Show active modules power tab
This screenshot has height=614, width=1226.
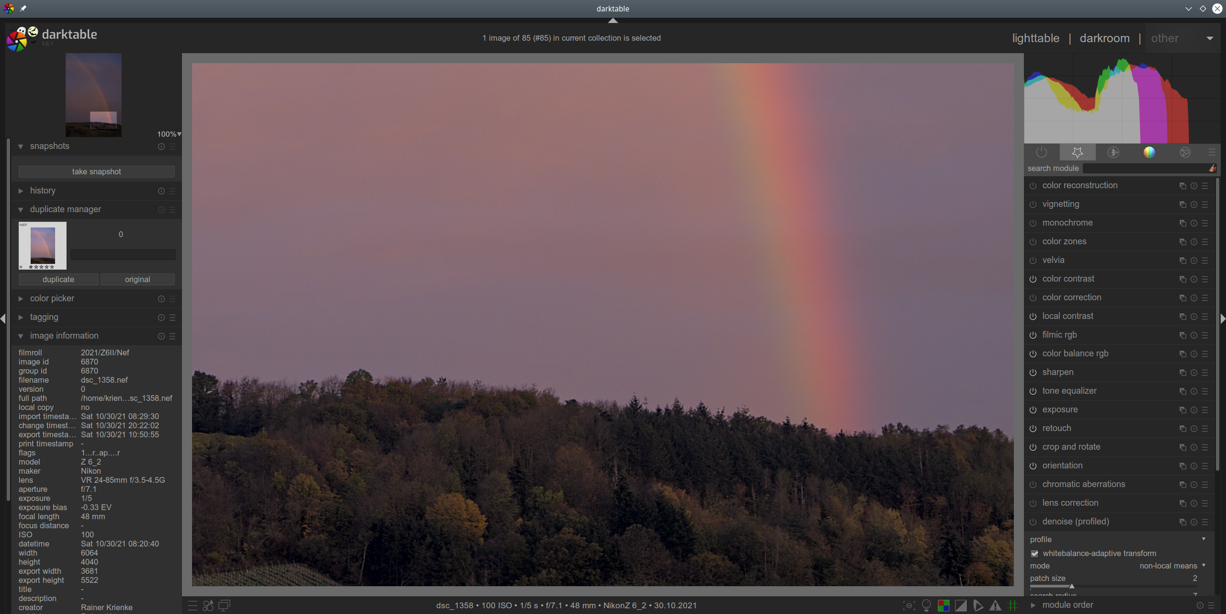click(x=1042, y=152)
